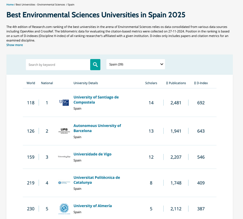Screen dimensions: 243x219
Task: Open the Universitat Politècnica de Catalunya page
Action: tap(97, 180)
